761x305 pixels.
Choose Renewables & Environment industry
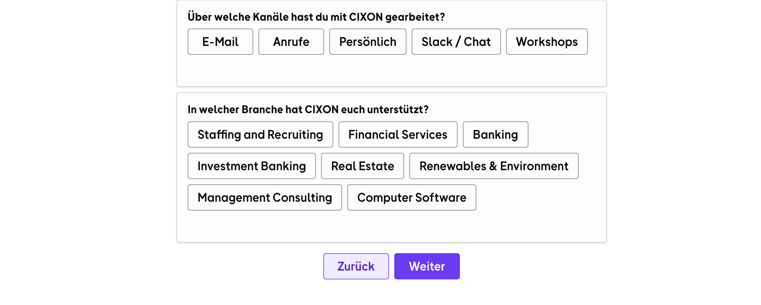pos(494,166)
